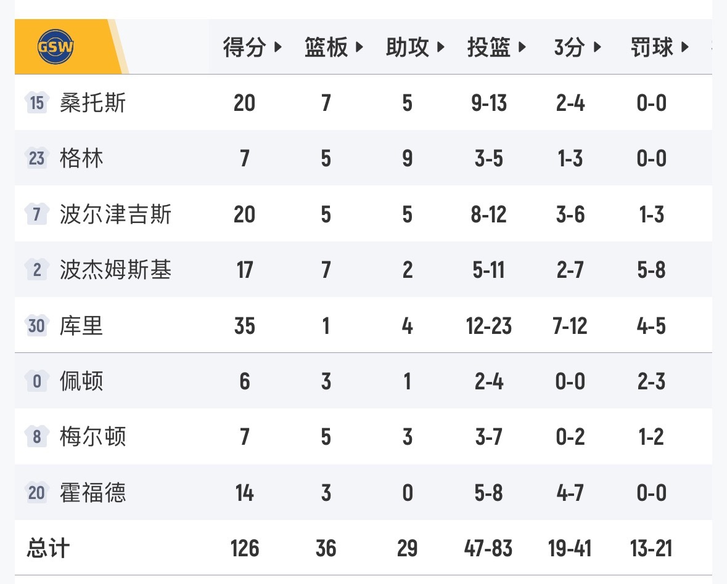727x584 pixels.
Task: Click jersey icon number 30 beside 库里
Action: coord(37,325)
